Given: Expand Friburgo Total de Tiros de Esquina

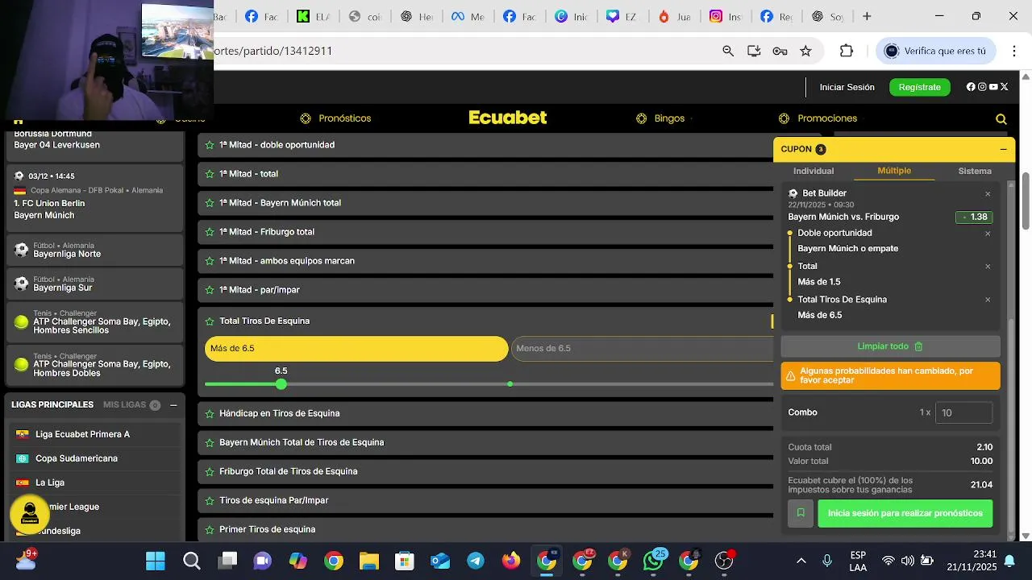Looking at the screenshot, I should coord(485,471).
